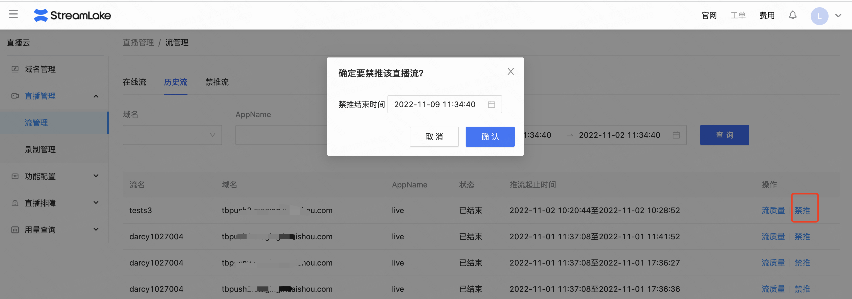Open the notification bell
Image resolution: width=852 pixels, height=299 pixels.
(x=793, y=15)
